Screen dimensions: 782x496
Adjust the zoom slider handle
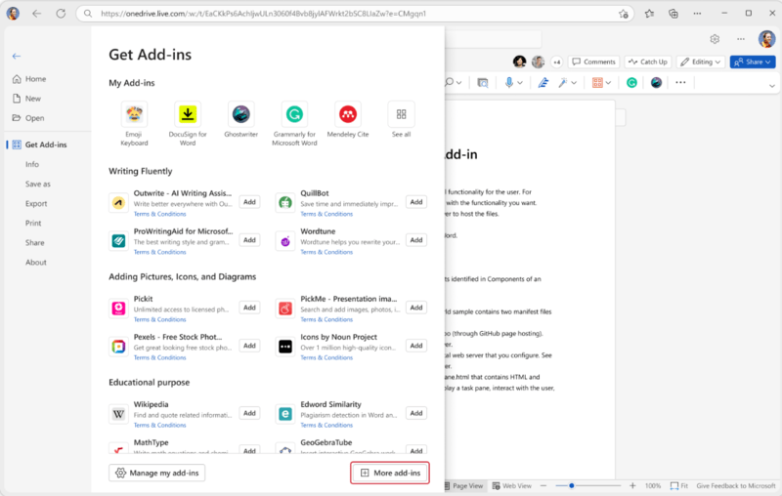tap(572, 485)
